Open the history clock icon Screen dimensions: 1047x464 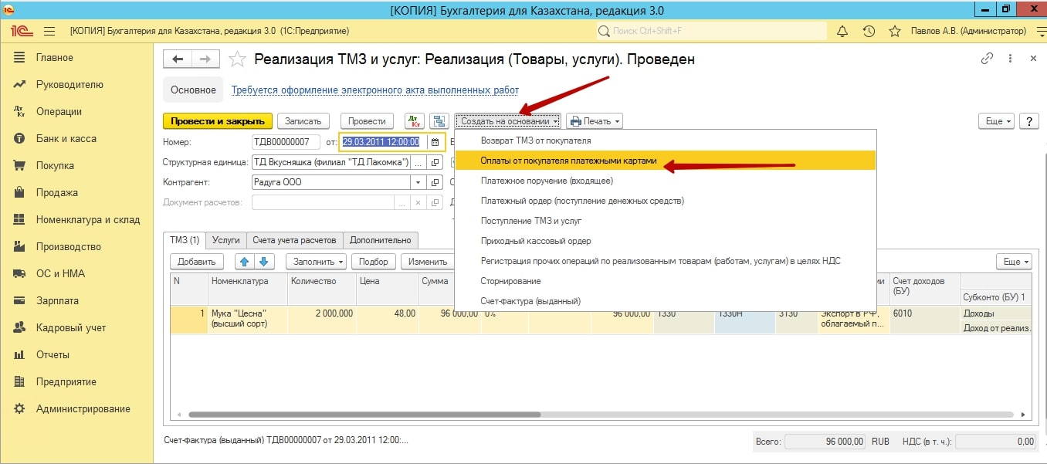click(x=869, y=32)
